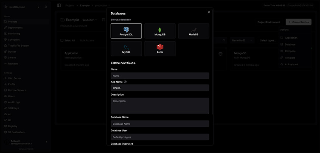Open Schedules from the sidebar
The image size is (320, 153).
(26, 40)
